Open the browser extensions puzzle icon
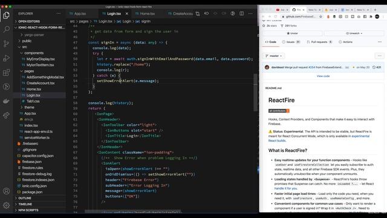The height and width of the screenshot is (218, 387). 371,16
